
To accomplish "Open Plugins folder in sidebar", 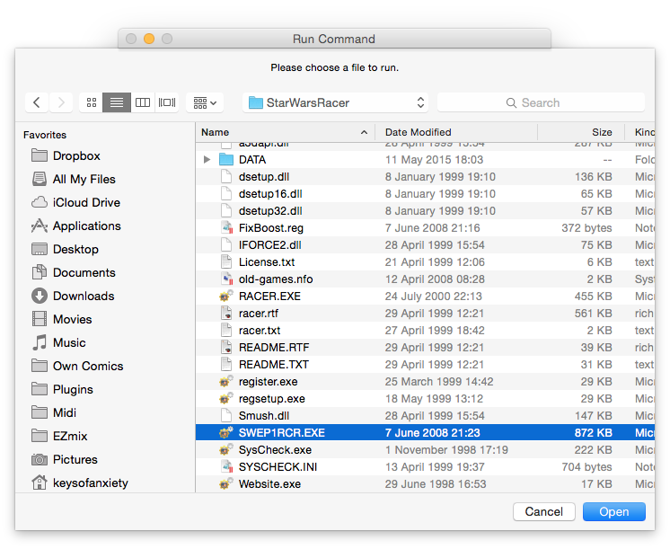I will (62, 389).
